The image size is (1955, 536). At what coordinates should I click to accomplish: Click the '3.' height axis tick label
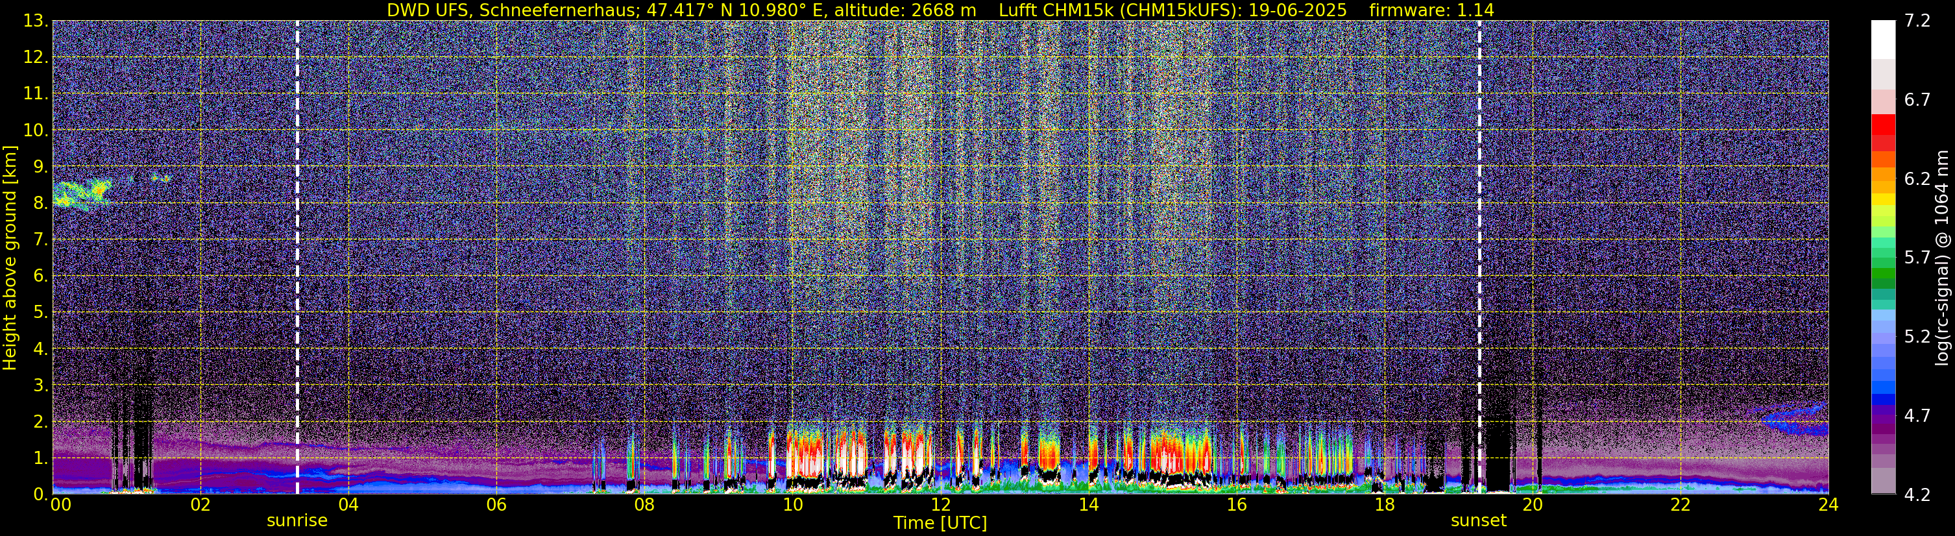[x=40, y=385]
